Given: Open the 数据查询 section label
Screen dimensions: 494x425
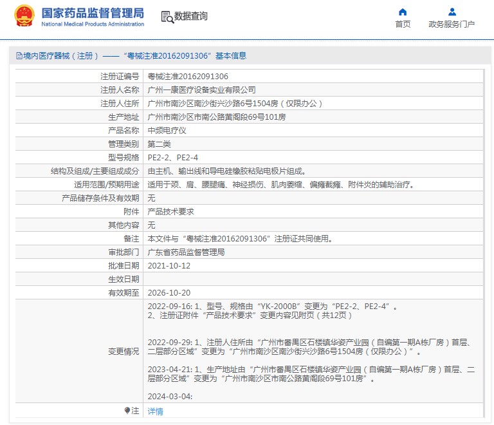Looking at the screenshot, I should click(191, 17).
